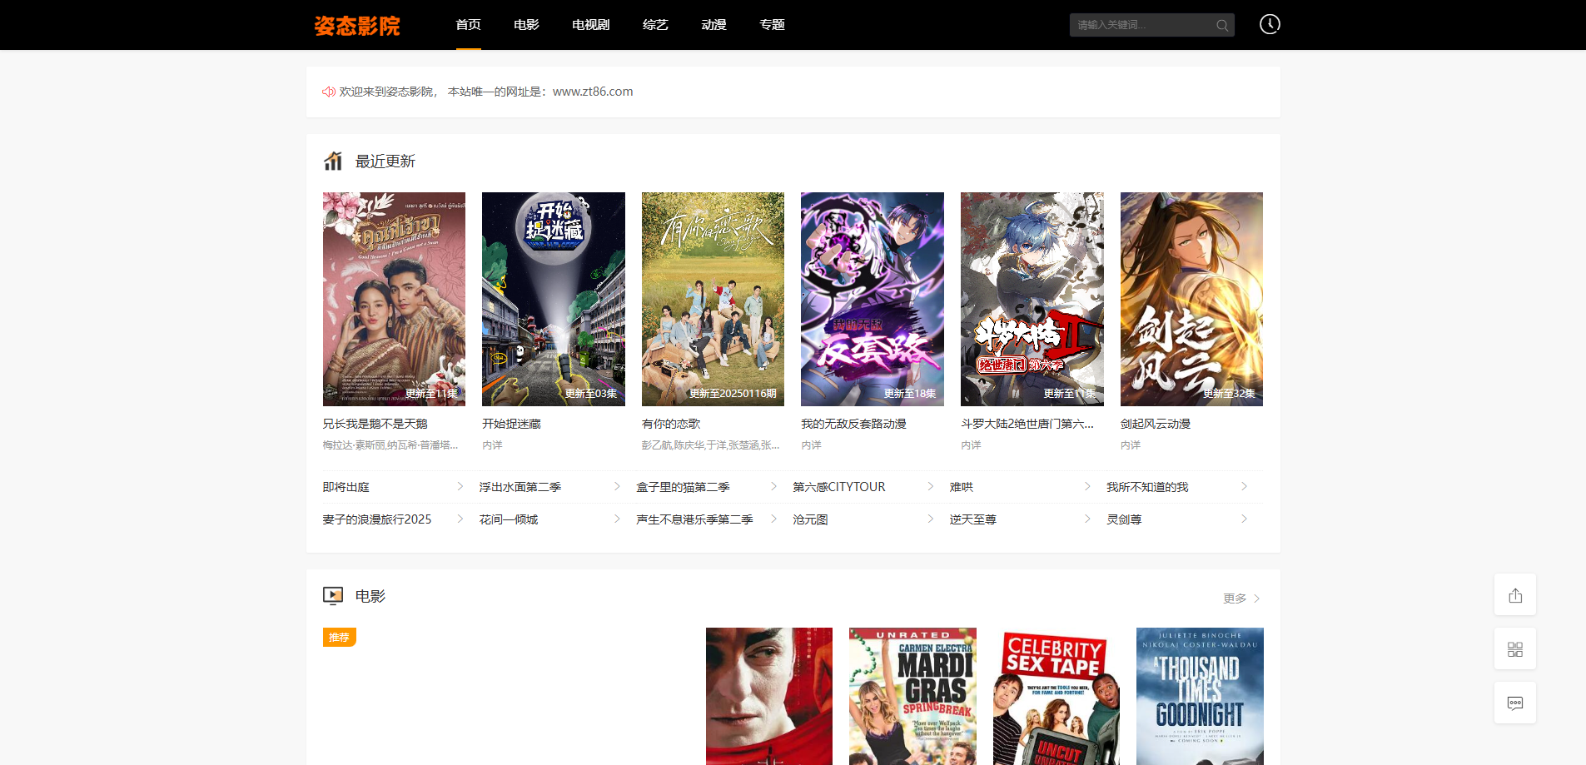This screenshot has width=1586, height=765.
Task: Open the 有你的恋歌 title link
Action: [x=671, y=424]
